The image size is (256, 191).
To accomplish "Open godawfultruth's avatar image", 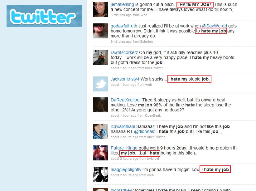I will point(101,31).
